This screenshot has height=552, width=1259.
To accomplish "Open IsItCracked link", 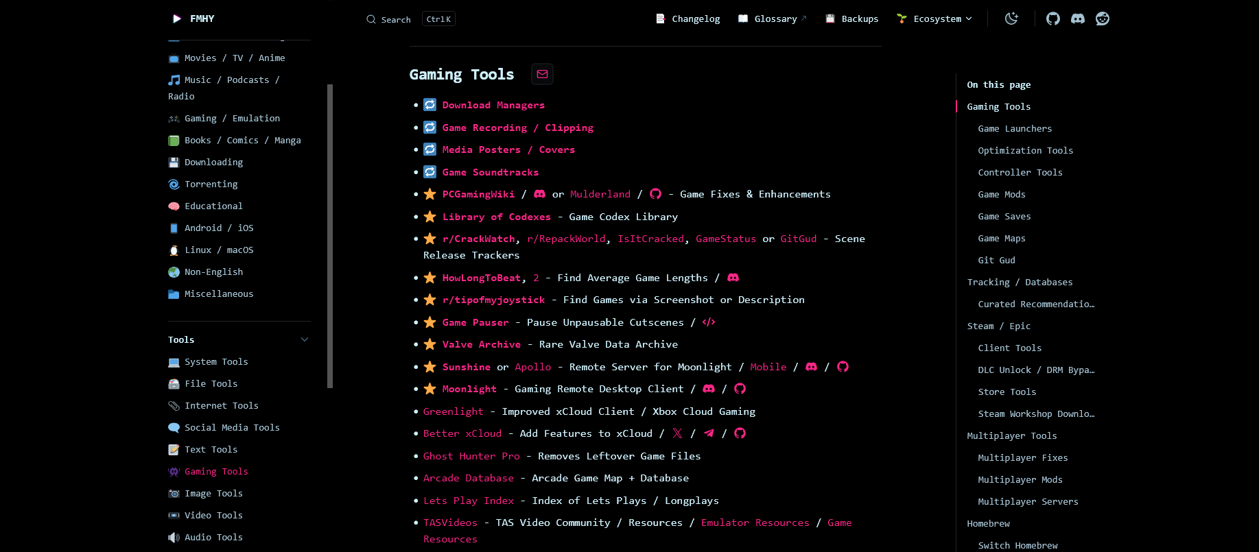I will [651, 239].
